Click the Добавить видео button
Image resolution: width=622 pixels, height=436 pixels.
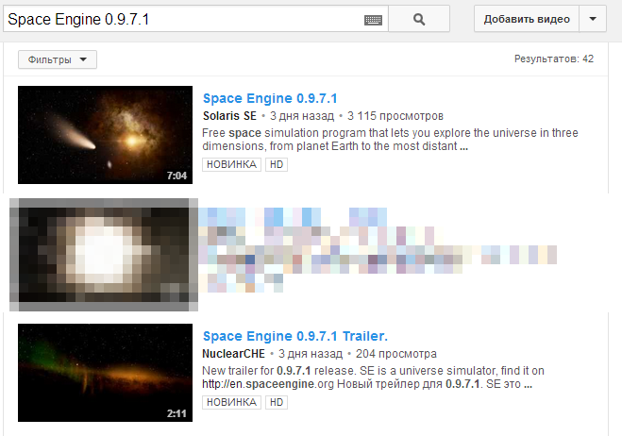[527, 19]
